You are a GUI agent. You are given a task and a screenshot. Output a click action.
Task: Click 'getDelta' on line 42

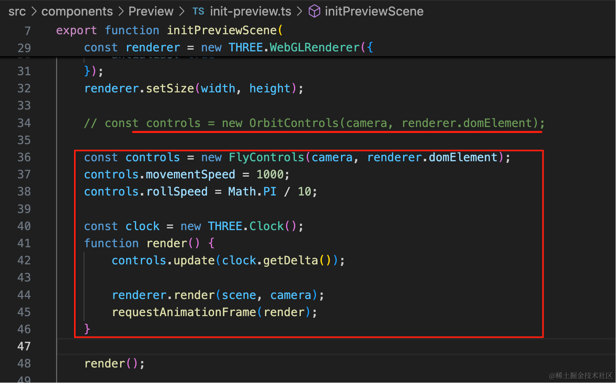(x=290, y=260)
